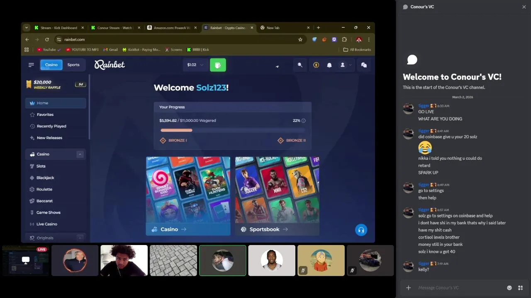Close the Conour's VC chat panel
This screenshot has width=531, height=298.
(x=524, y=7)
